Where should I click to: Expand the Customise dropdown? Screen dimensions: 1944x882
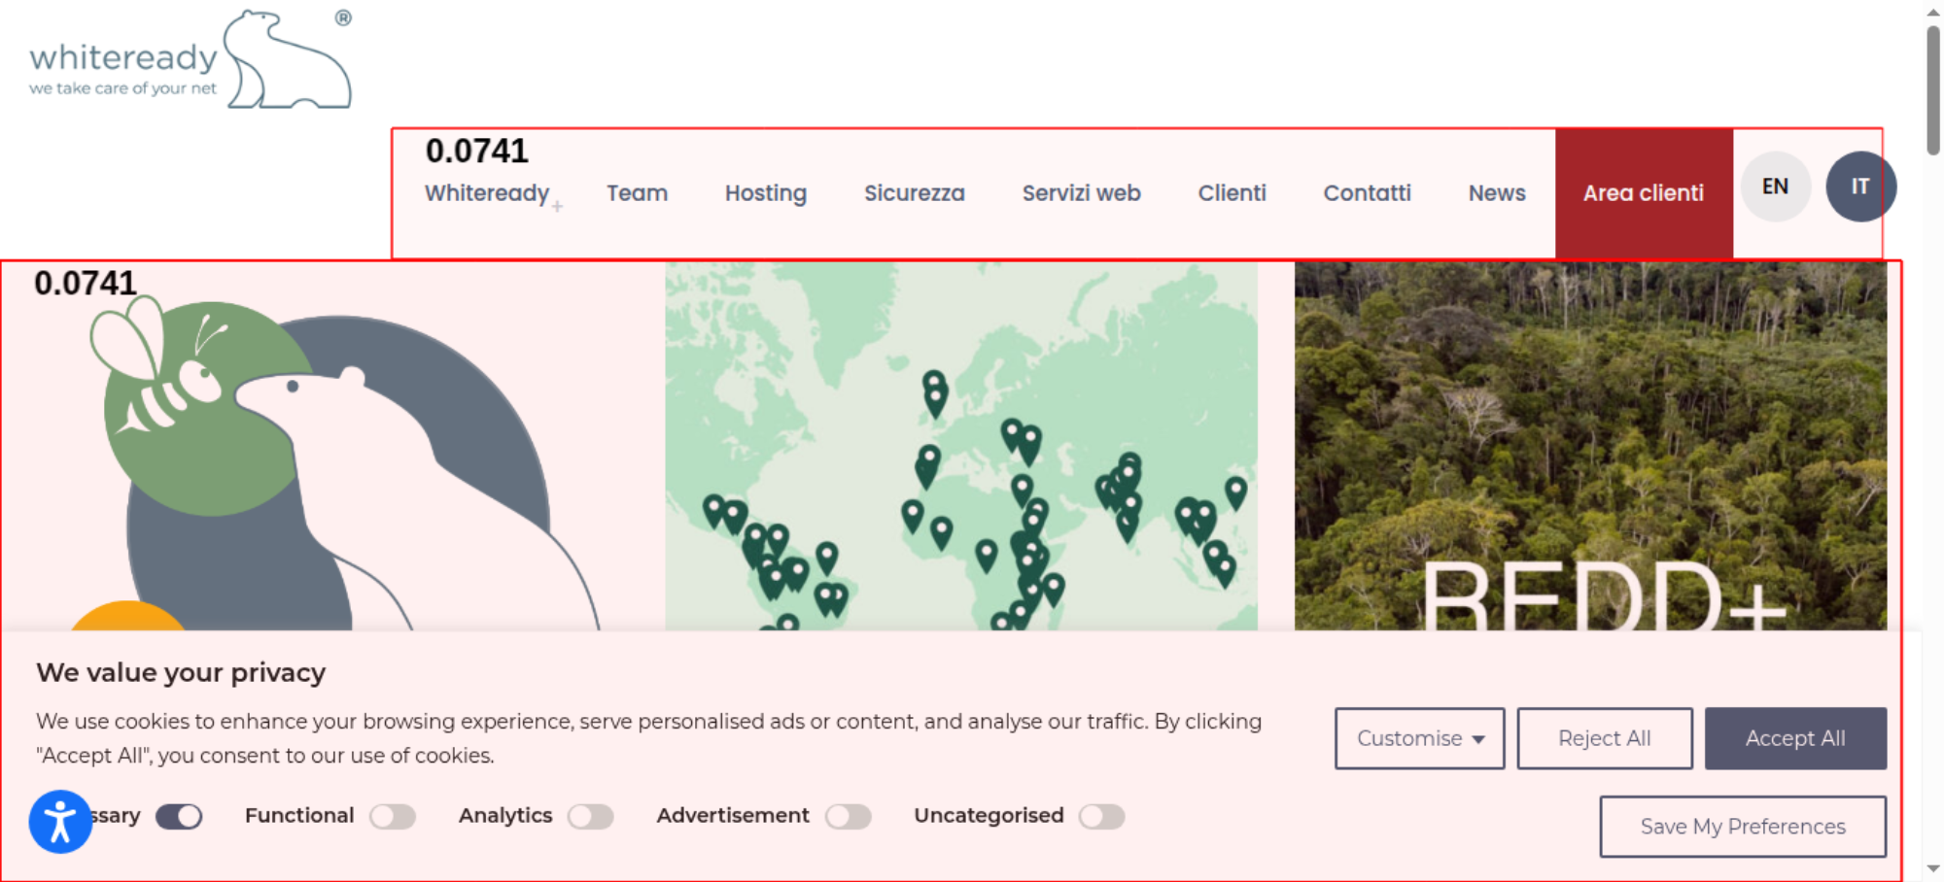pyautogui.click(x=1419, y=738)
